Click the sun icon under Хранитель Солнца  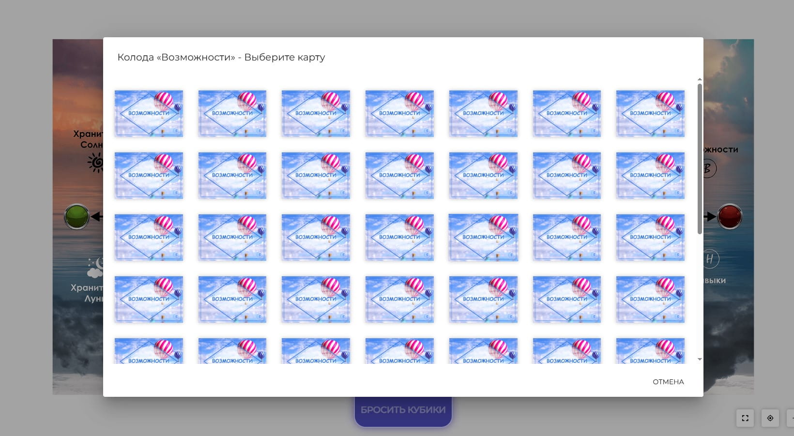pyautogui.click(x=96, y=163)
